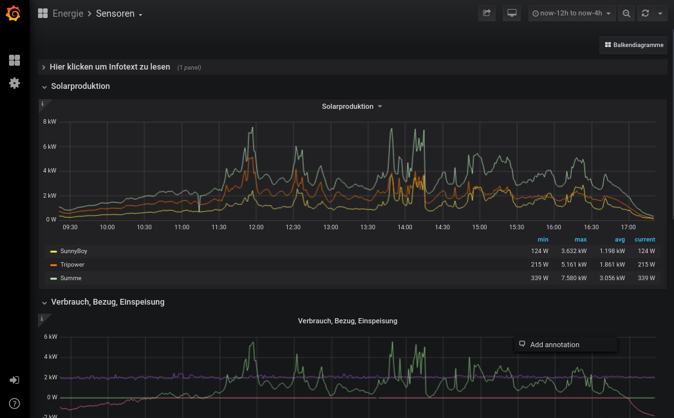This screenshot has width=674, height=418.
Task: Collapse the Solarproduktion row
Action: point(80,86)
